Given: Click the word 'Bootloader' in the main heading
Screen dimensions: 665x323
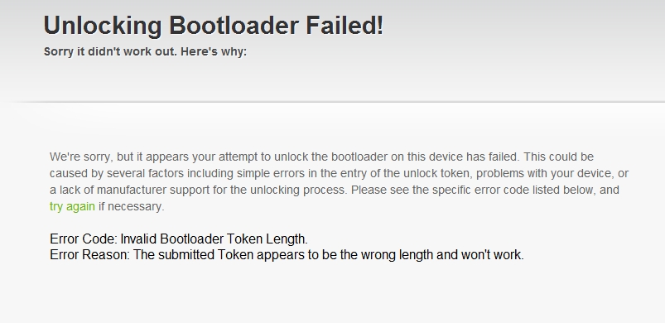Looking at the screenshot, I should tap(234, 25).
